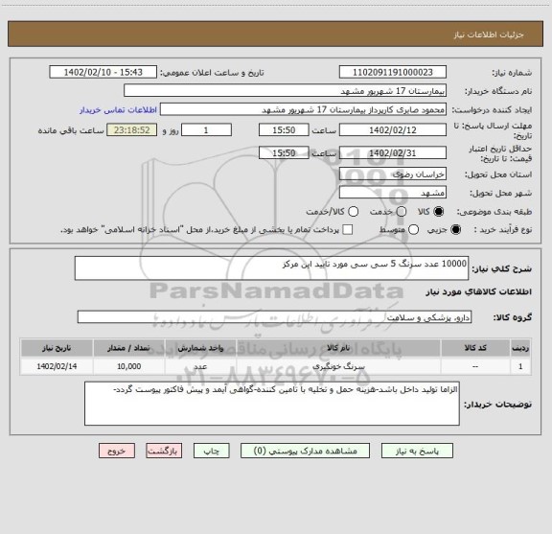Click the توضیحات خریدار text area
Image resolution: width=552 pixels, height=534 pixels.
[272, 404]
